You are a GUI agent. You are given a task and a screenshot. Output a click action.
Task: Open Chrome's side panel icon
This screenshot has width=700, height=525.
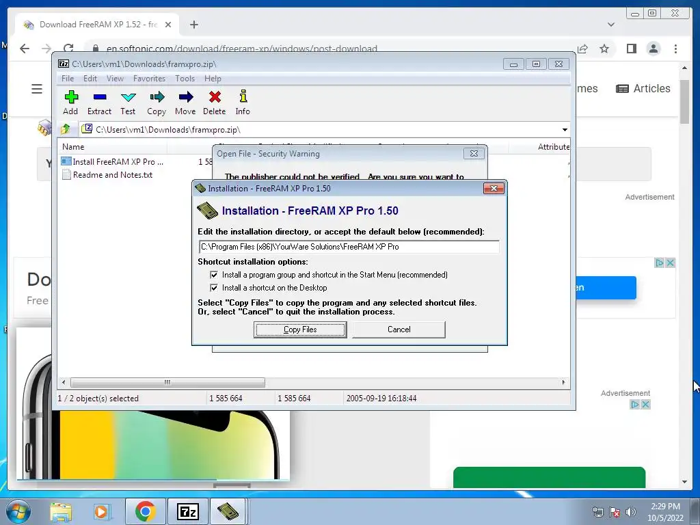(631, 49)
